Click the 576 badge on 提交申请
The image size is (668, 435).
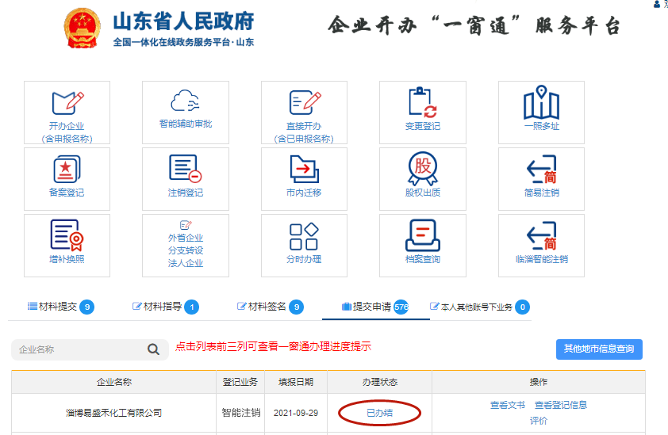[401, 307]
